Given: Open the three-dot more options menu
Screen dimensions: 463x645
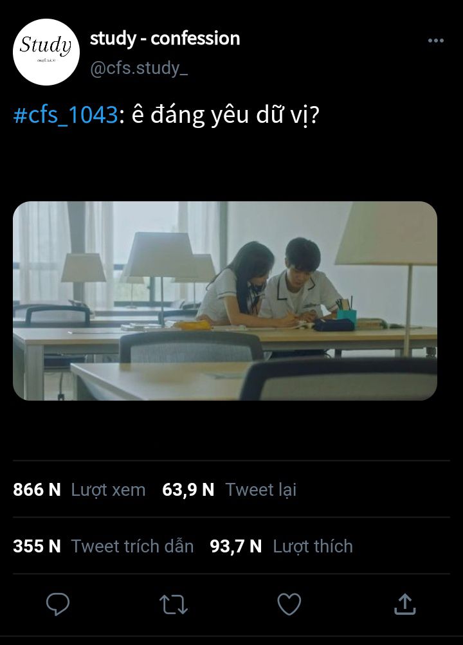Looking at the screenshot, I should pyautogui.click(x=436, y=41).
